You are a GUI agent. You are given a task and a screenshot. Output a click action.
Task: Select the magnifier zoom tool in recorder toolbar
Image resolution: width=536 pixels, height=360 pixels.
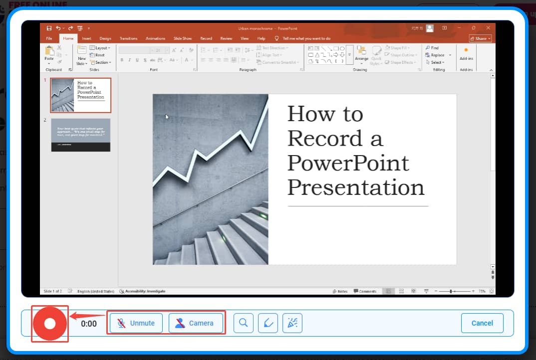coord(244,323)
